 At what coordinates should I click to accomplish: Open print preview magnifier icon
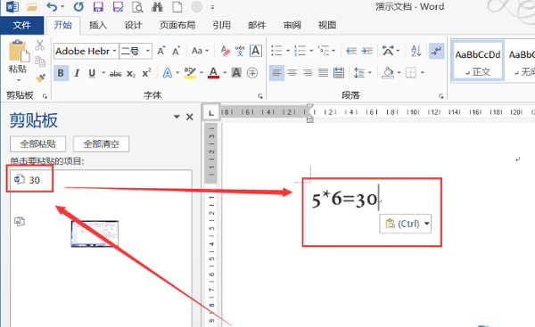(x=137, y=6)
